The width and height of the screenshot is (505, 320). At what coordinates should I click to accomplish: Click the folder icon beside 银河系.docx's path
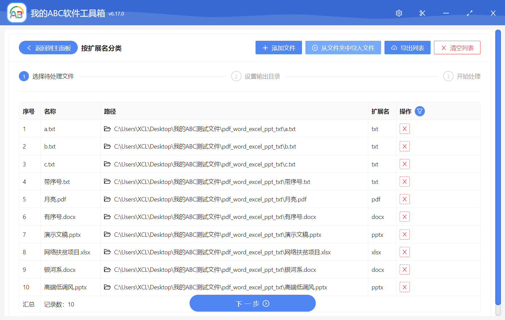click(x=107, y=269)
